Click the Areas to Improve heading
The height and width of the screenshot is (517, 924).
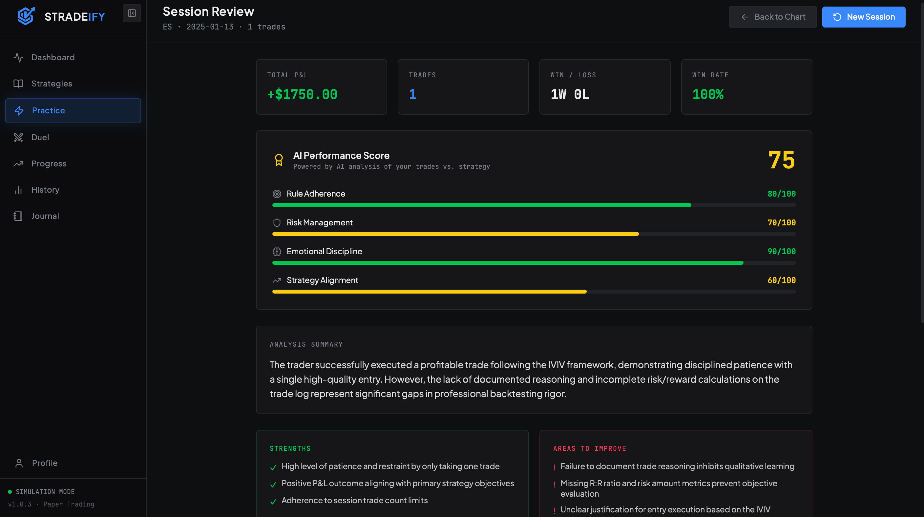tap(589, 449)
